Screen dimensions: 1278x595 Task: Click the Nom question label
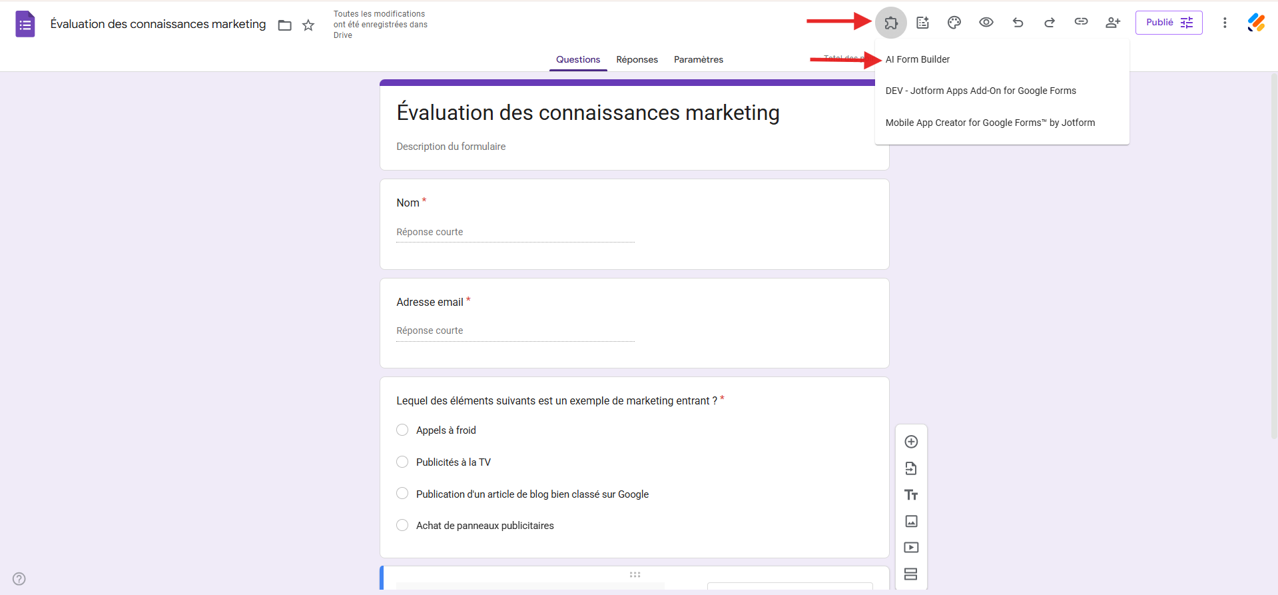point(408,203)
